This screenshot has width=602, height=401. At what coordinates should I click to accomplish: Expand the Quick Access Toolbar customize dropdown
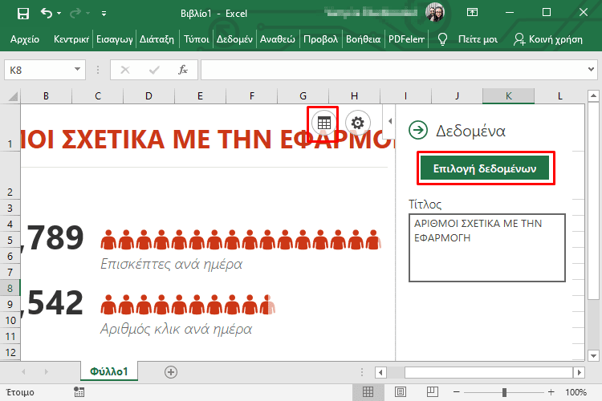click(104, 14)
